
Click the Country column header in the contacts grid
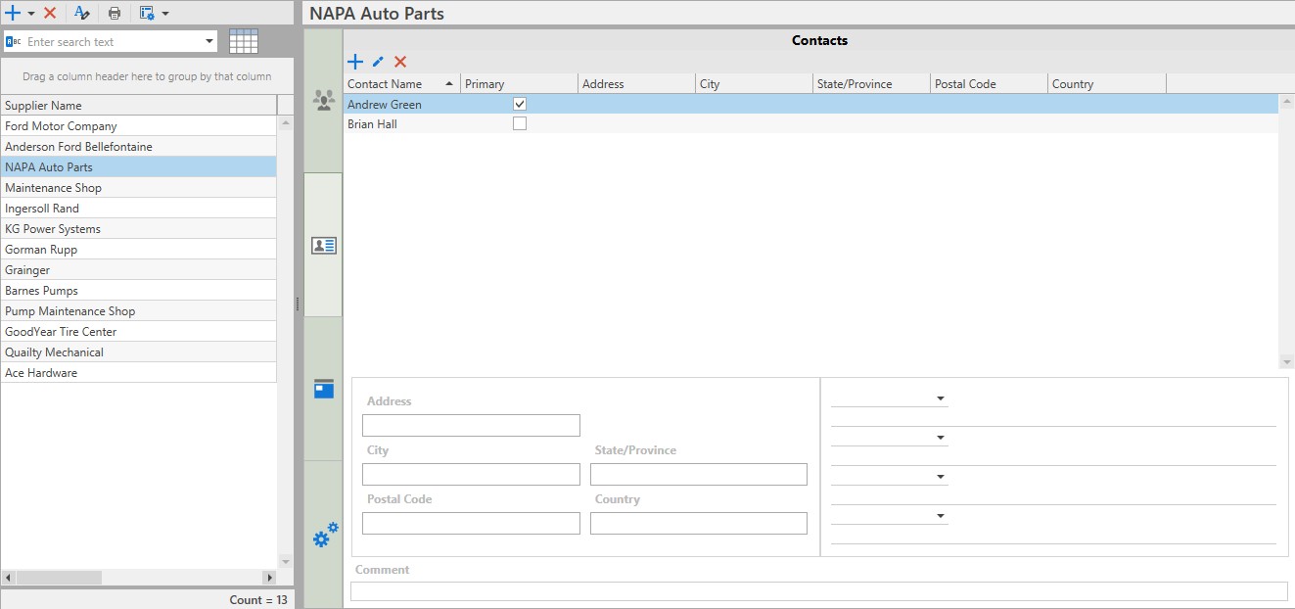1106,84
